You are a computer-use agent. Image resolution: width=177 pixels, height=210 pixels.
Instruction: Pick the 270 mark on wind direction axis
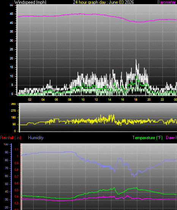click(13, 110)
